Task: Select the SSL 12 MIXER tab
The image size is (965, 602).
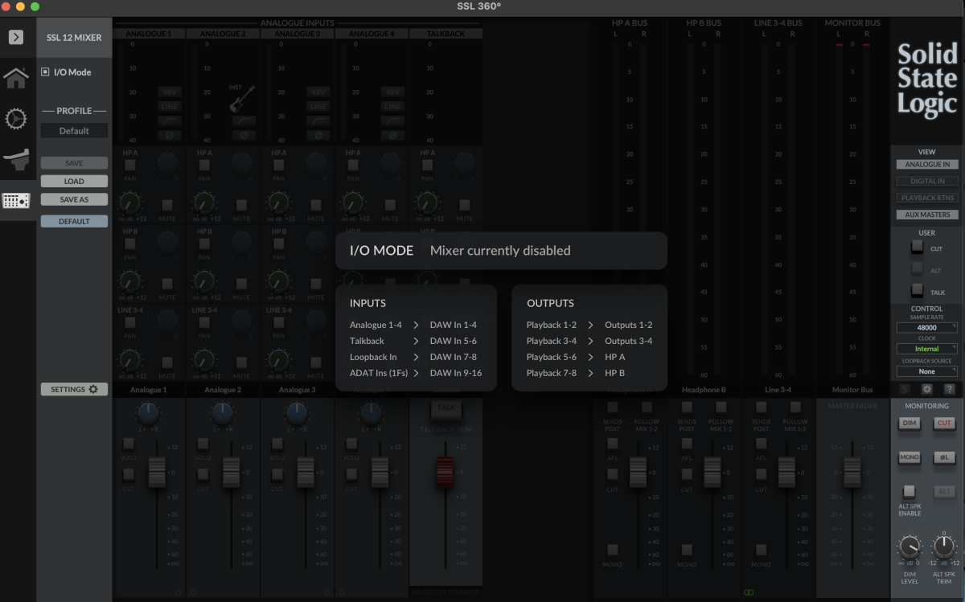Action: (74, 38)
